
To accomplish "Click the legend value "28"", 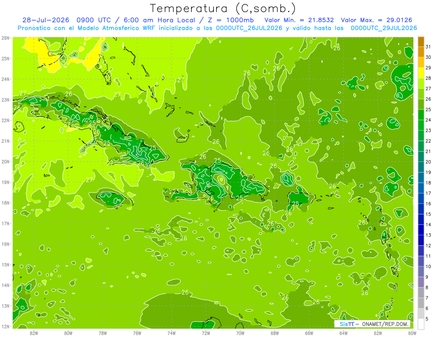I will 429,78.
